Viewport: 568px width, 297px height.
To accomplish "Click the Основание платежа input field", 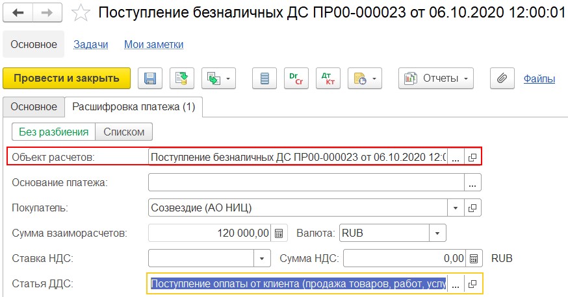I will (x=305, y=182).
